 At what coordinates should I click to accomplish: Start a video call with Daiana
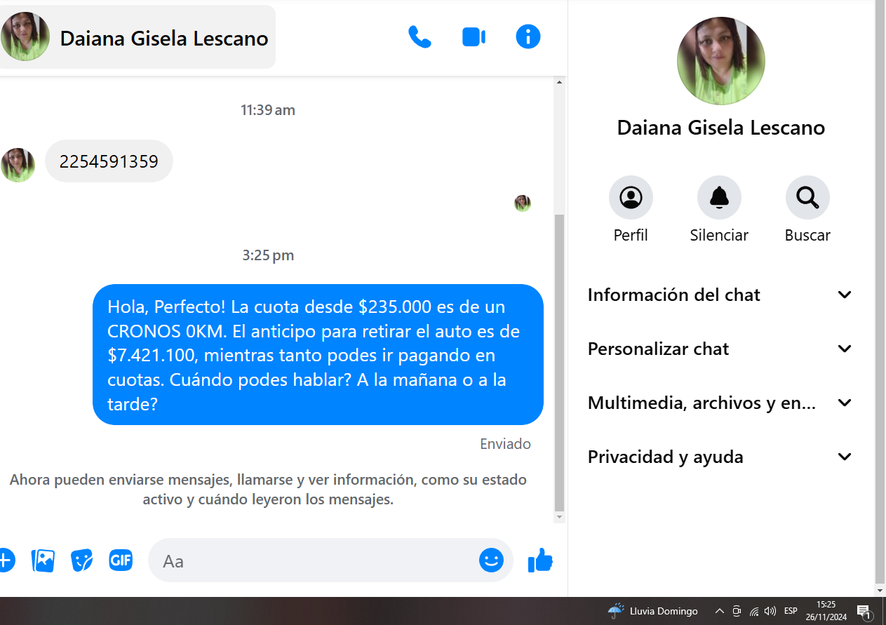coord(474,36)
